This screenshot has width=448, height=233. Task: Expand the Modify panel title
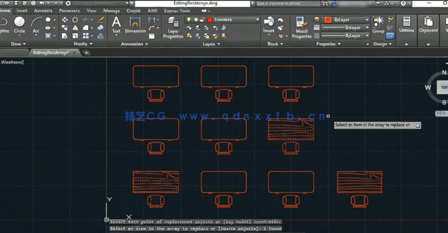tap(83, 44)
